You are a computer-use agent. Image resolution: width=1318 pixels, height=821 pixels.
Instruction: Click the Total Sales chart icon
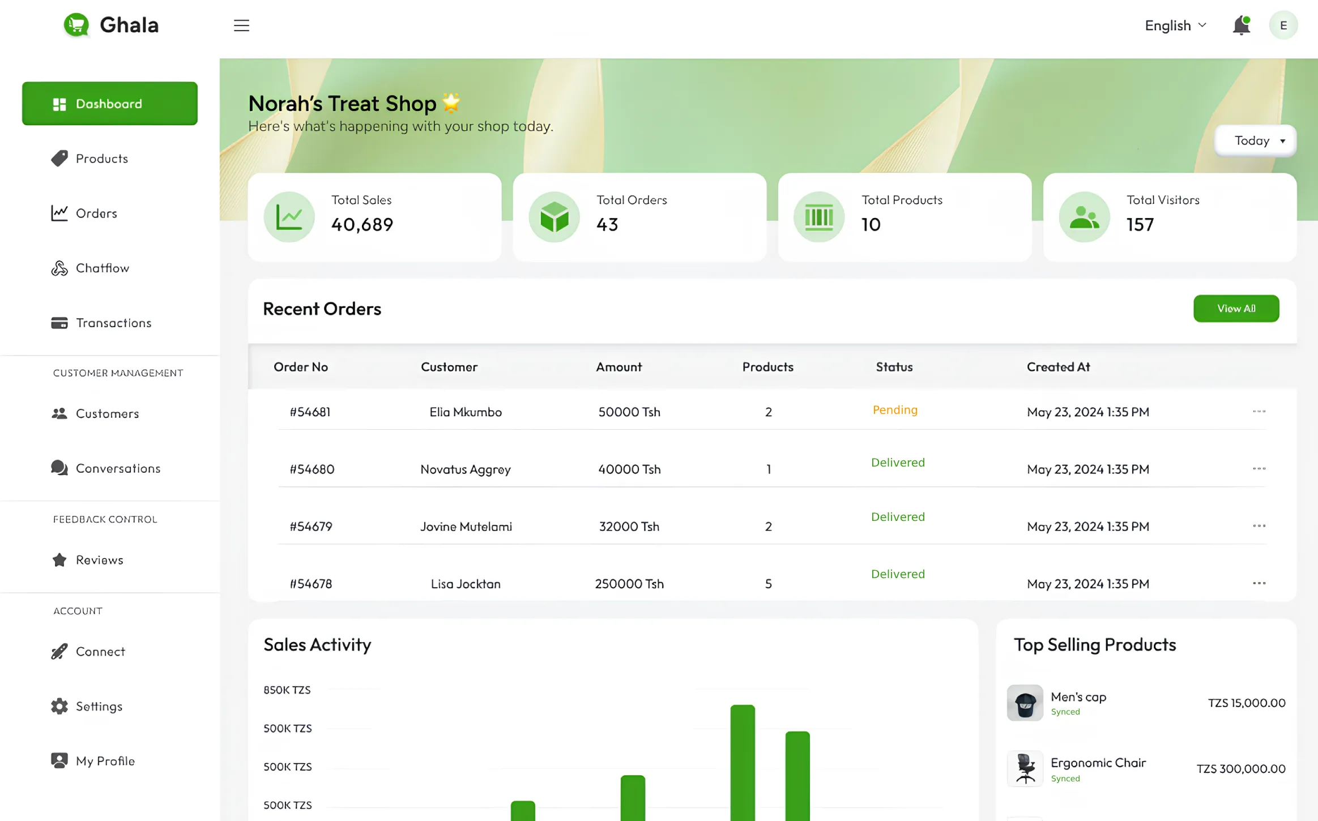[289, 217]
